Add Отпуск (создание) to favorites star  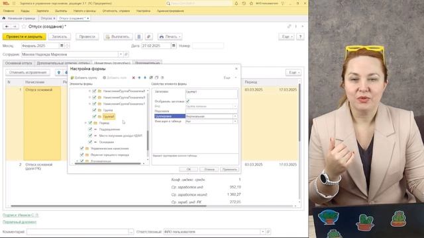(x=24, y=26)
